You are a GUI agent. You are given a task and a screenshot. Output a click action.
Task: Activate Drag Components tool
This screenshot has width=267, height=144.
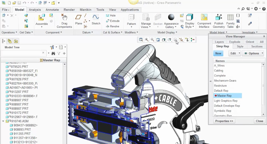(64, 21)
